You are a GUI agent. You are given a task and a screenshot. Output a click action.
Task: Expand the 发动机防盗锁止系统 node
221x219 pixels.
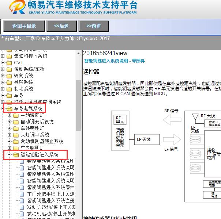pyautogui.click(x=9, y=141)
